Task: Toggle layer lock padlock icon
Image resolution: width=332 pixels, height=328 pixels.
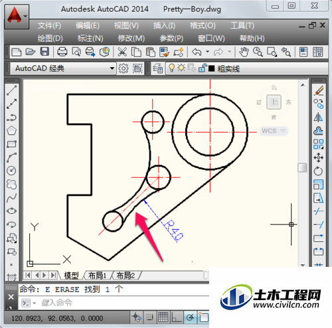Action: pyautogui.click(x=203, y=68)
